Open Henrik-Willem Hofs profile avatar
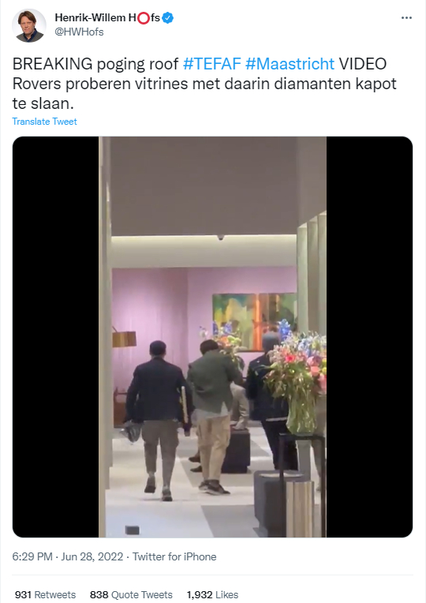Screen dimensions: 426x603 [29, 25]
